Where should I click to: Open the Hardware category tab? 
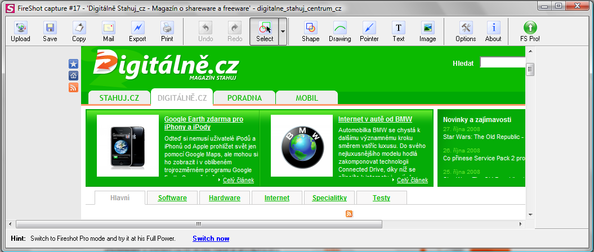[225, 198]
